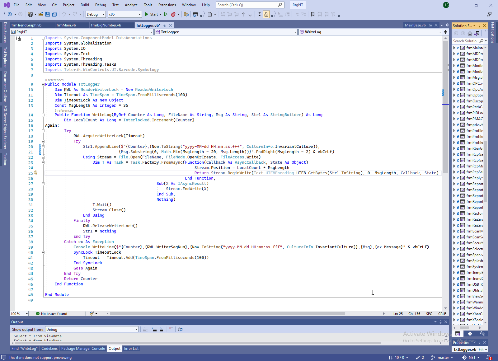Click the bookmark toggle icon in toolbar
Image resolution: width=498 pixels, height=361 pixels.
tap(313, 14)
